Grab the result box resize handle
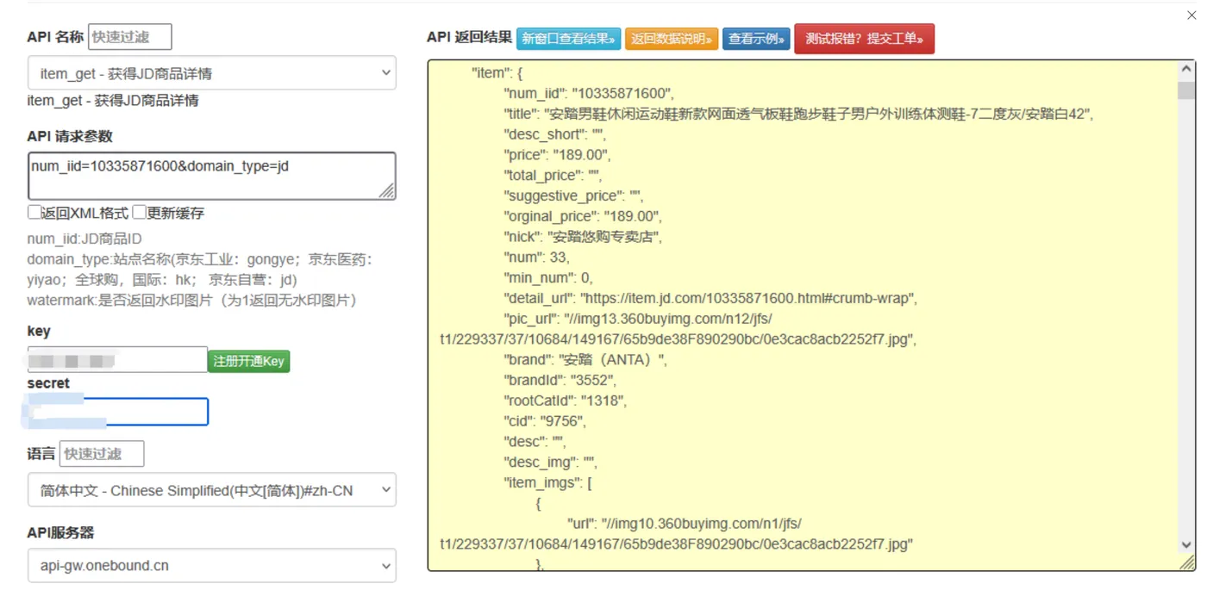 [1187, 562]
